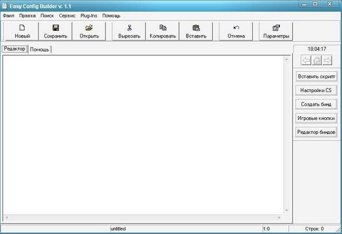This screenshot has width=342, height=234.
Task: Click the Вставить clipboard icon
Action: [x=196, y=28]
